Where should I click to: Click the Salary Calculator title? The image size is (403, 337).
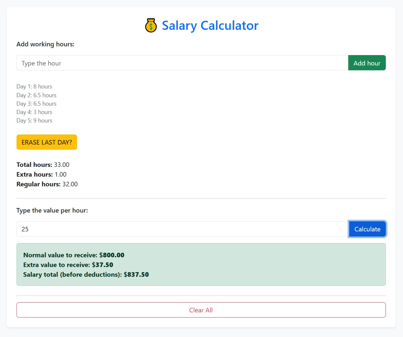pyautogui.click(x=210, y=25)
